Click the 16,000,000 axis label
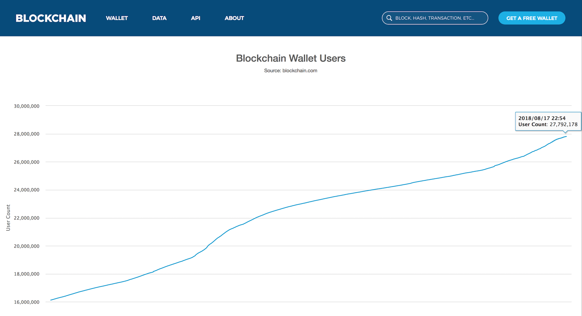The width and height of the screenshot is (582, 316). click(26, 302)
